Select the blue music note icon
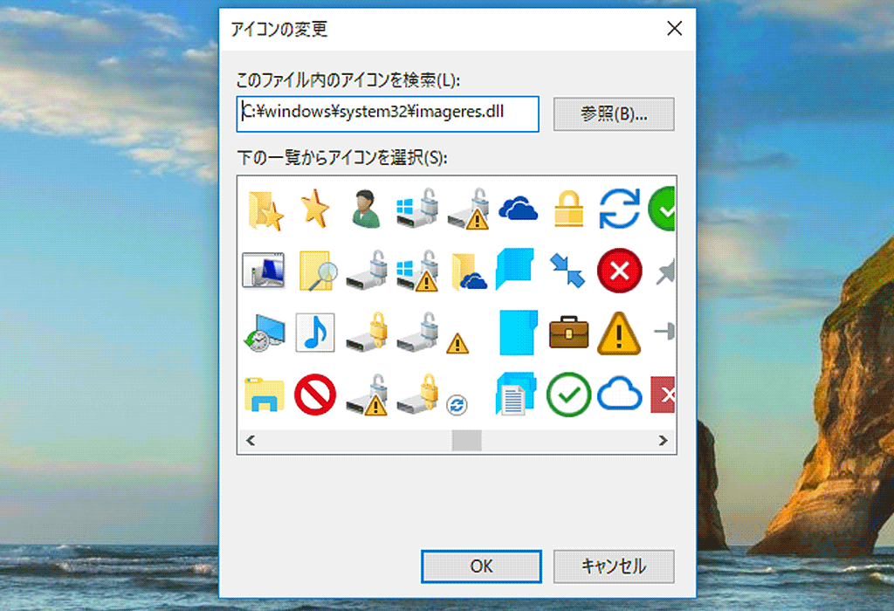The height and width of the screenshot is (611, 894). 314,332
